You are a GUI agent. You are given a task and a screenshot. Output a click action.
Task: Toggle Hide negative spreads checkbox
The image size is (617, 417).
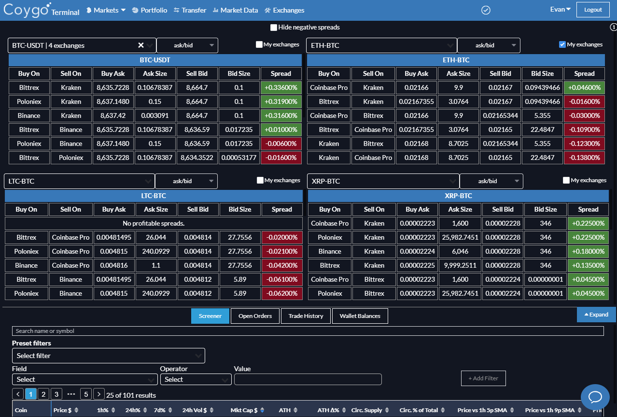pyautogui.click(x=274, y=28)
